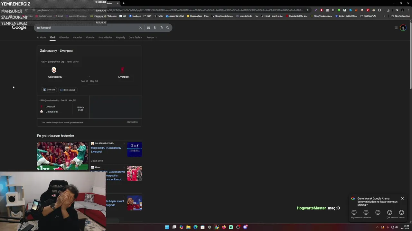Open the 'Alışveriş' shopping tab

tap(120, 38)
